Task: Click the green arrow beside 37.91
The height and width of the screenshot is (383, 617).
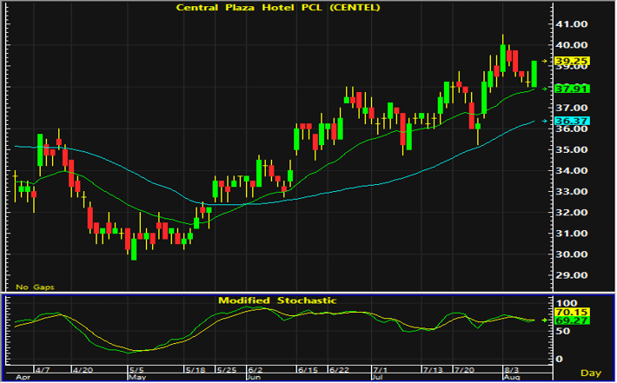Action: tap(545, 89)
